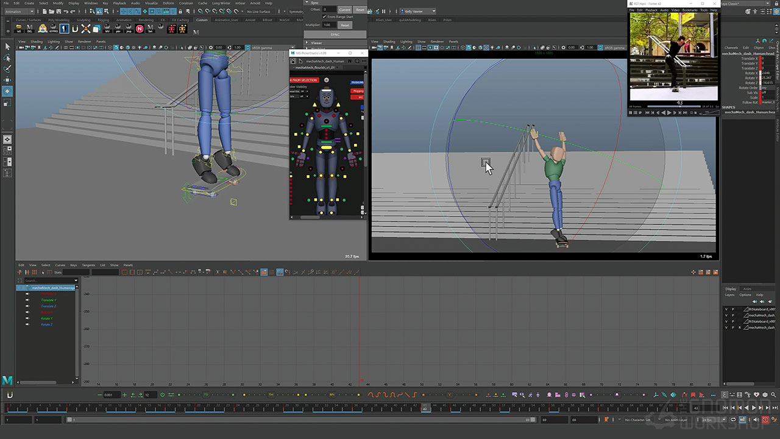Click the red N shelf icon

tap(140, 29)
